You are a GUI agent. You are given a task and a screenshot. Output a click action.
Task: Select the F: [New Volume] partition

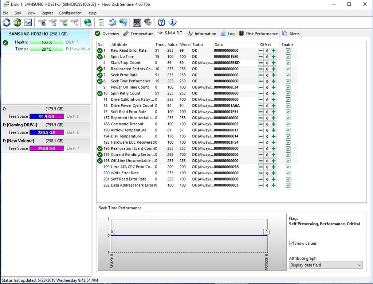(46, 144)
